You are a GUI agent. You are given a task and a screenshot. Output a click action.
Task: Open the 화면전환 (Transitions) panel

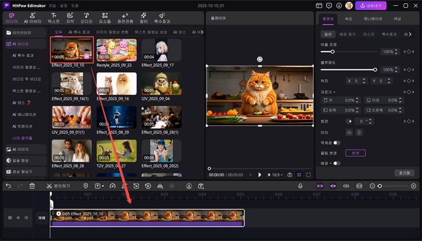tap(124, 18)
